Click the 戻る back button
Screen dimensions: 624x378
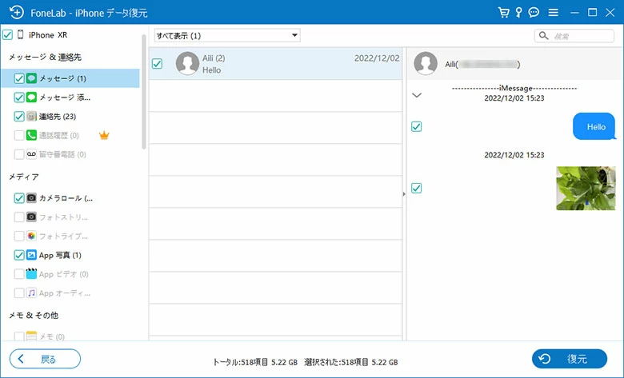click(x=45, y=359)
